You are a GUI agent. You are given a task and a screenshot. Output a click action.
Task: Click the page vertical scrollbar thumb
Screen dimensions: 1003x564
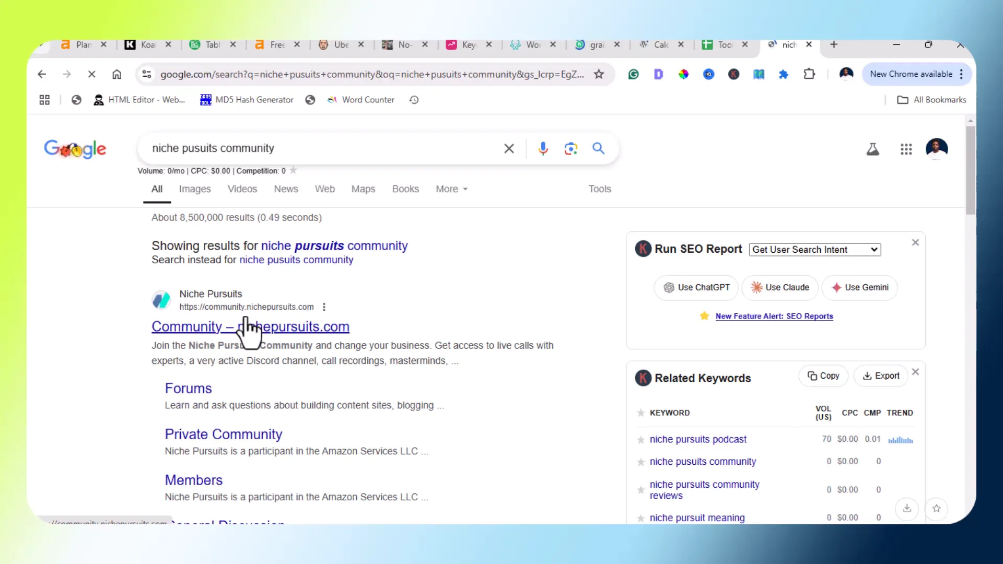[970, 170]
